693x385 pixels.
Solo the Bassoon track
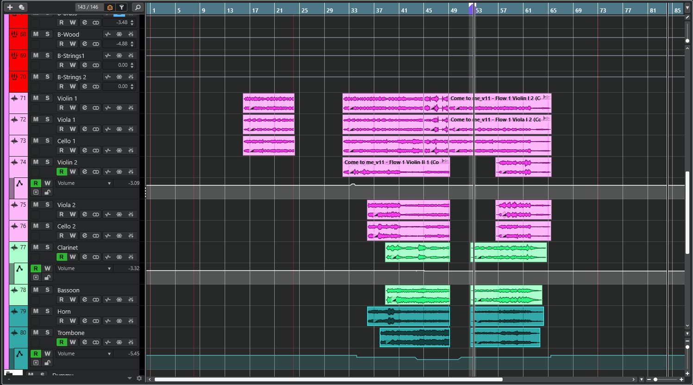pos(47,290)
